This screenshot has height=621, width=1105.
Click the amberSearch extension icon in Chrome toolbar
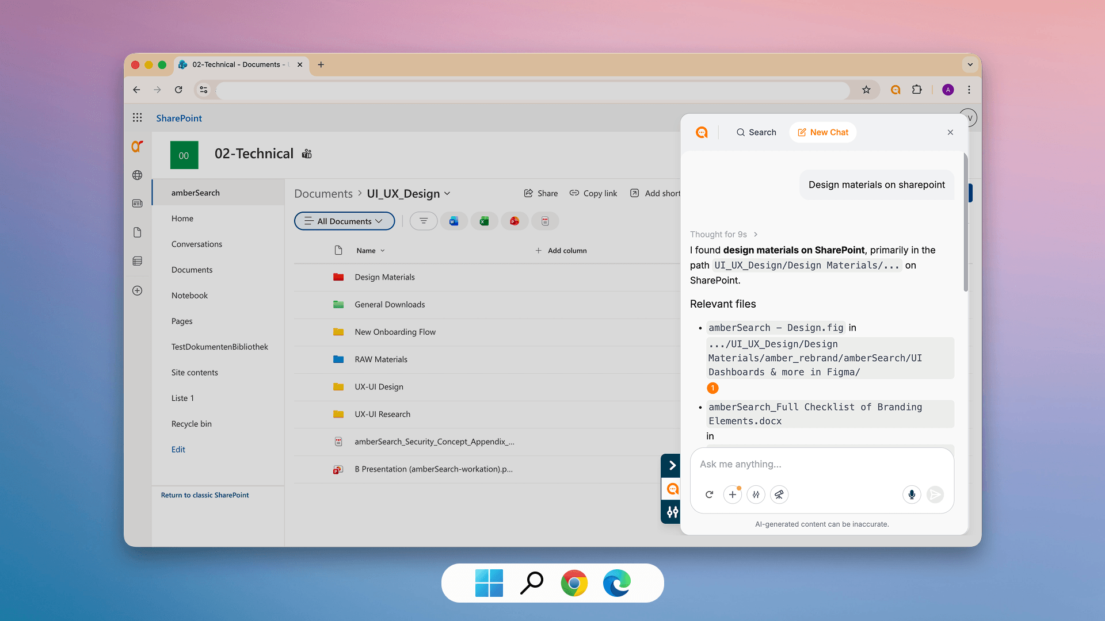(x=896, y=90)
